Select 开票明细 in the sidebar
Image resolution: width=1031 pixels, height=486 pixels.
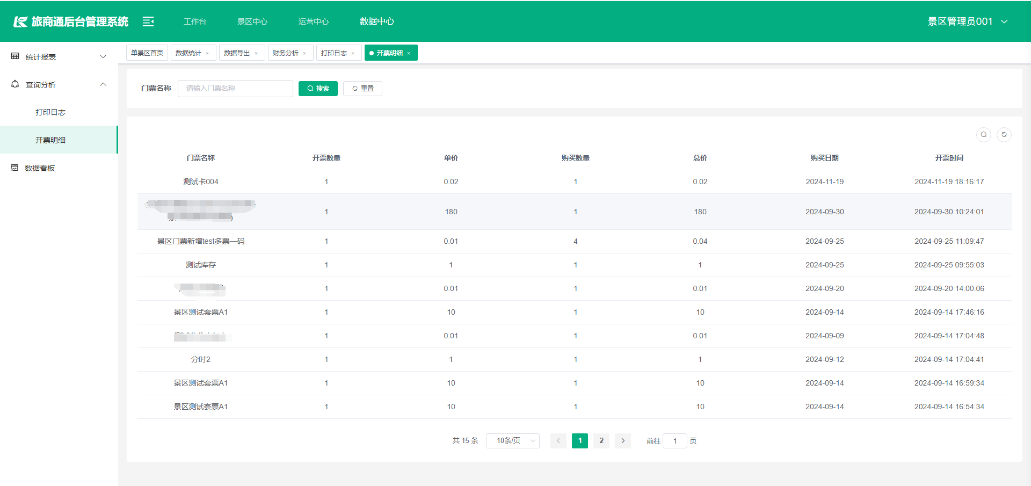59,140
